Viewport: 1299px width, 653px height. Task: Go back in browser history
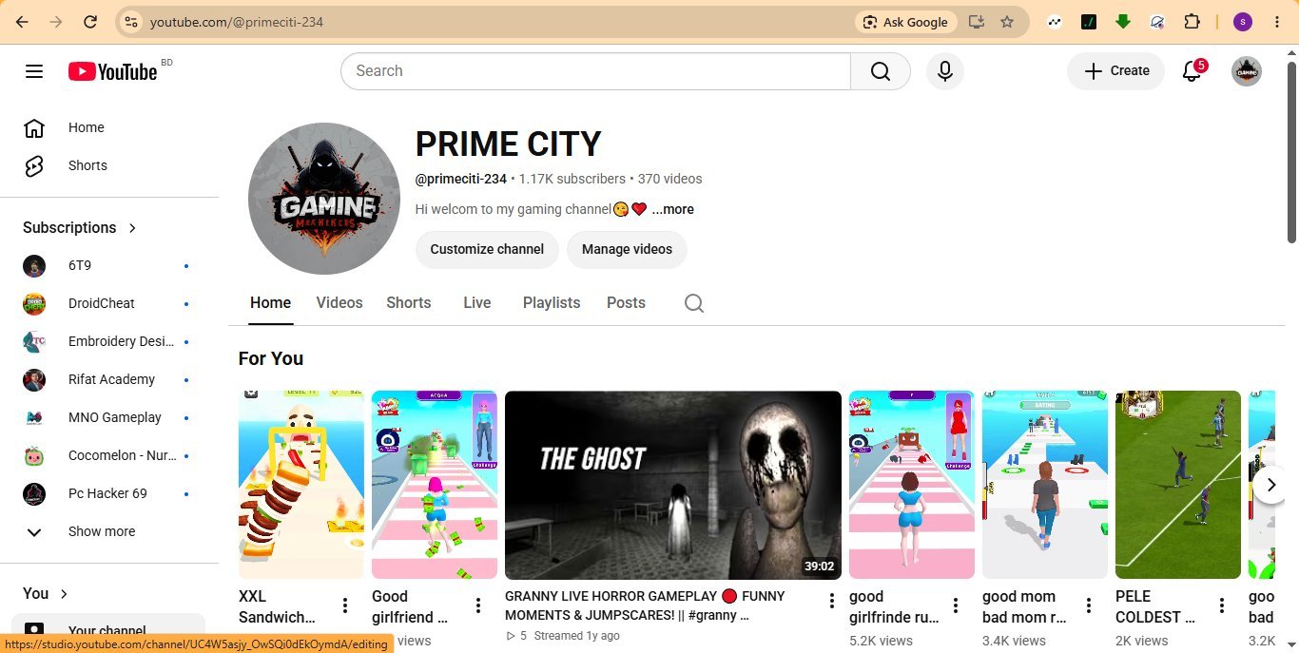pos(22,22)
